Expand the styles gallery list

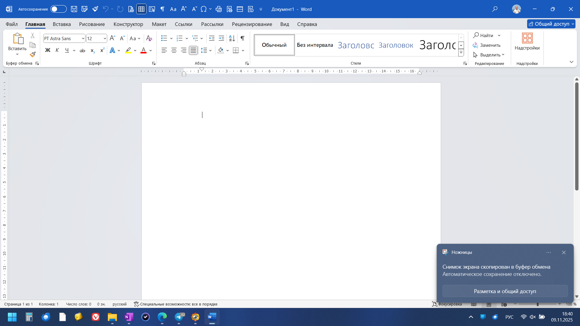coord(461,53)
